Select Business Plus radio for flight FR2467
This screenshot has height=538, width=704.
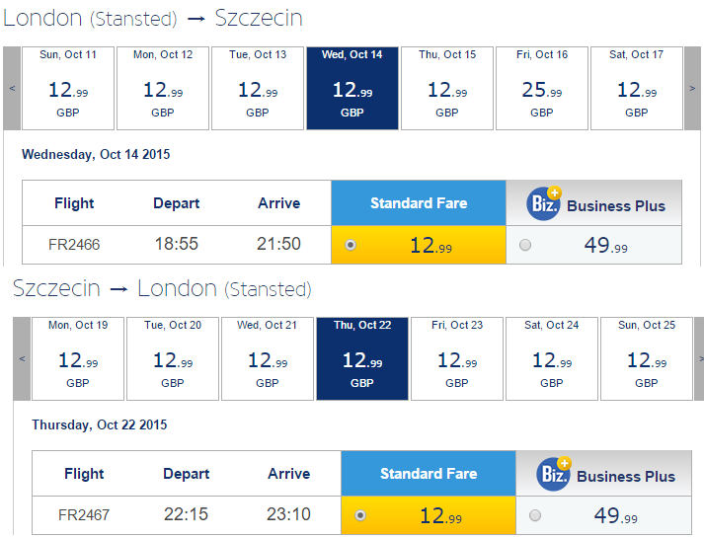click(535, 515)
